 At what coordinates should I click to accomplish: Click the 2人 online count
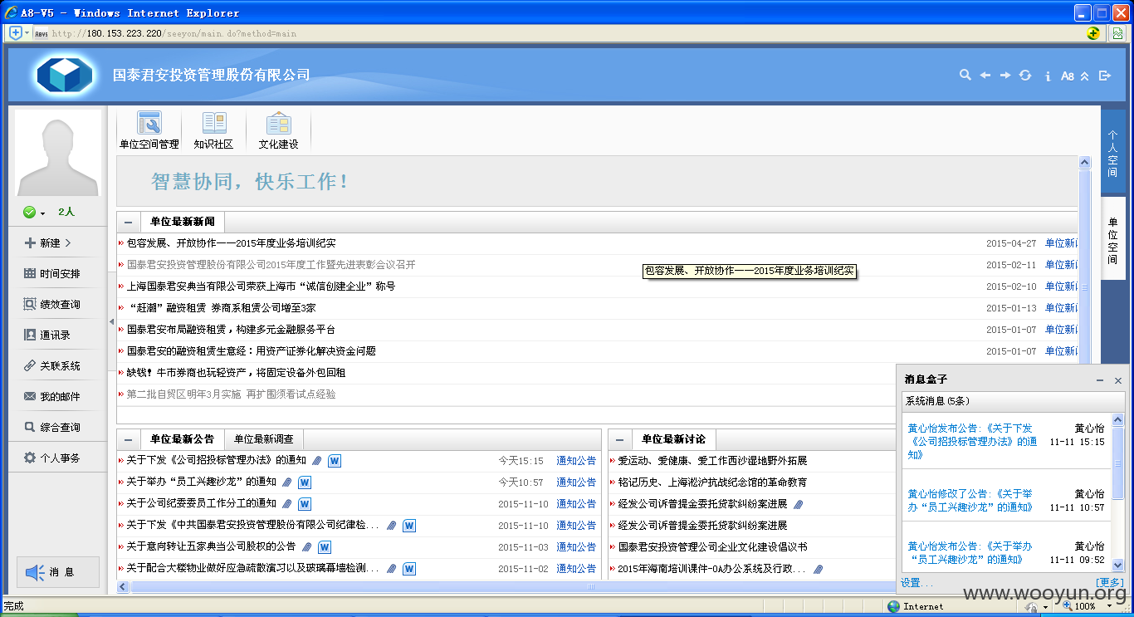66,212
